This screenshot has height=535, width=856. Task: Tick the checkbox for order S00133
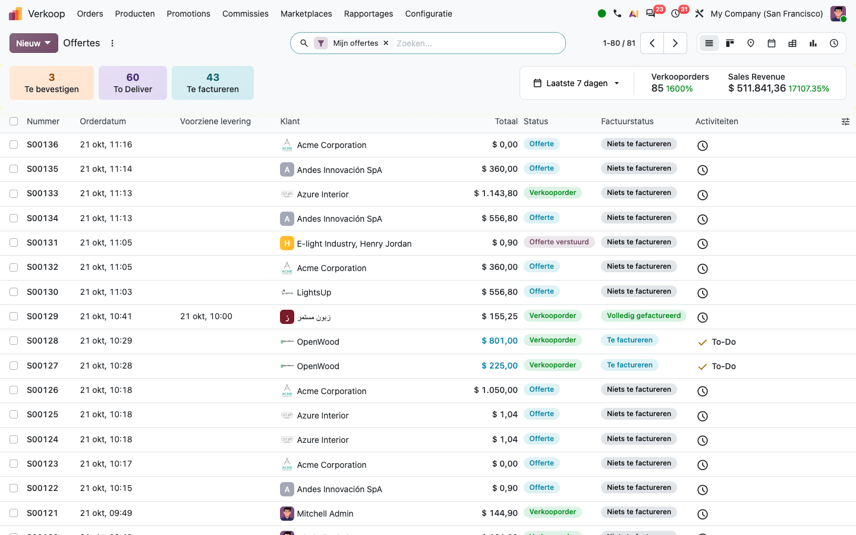(14, 194)
